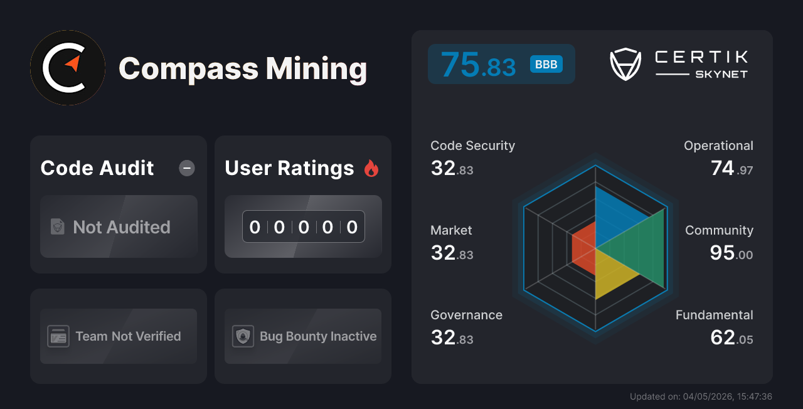
Task: Click the Community label
Action: [719, 230]
